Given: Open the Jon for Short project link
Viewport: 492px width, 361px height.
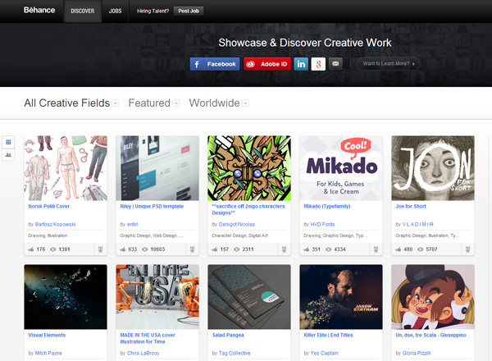Looking at the screenshot, I should (411, 206).
